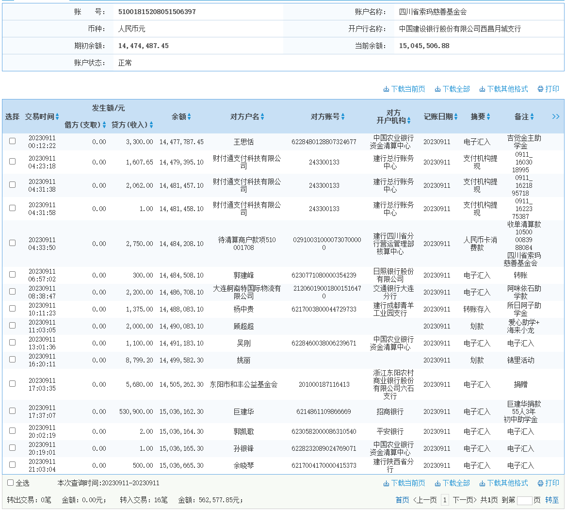Screen dimensions: 566x510
Task: Click 转至 jump button
Action: click(552, 500)
